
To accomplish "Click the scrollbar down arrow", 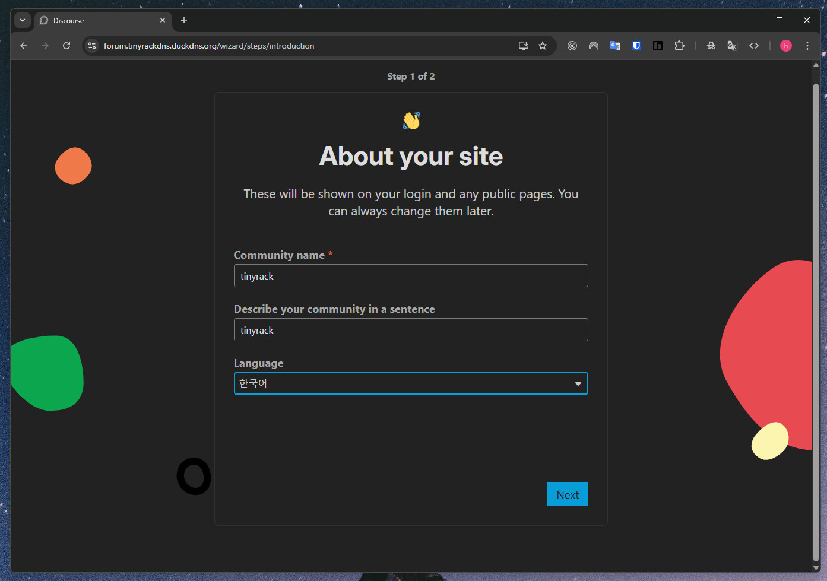I will click(816, 568).
